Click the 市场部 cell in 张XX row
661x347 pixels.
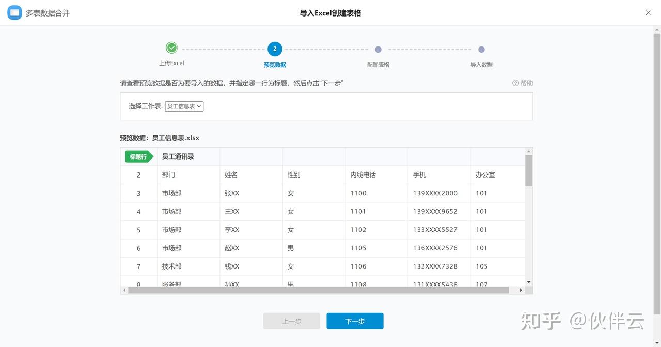188,193
